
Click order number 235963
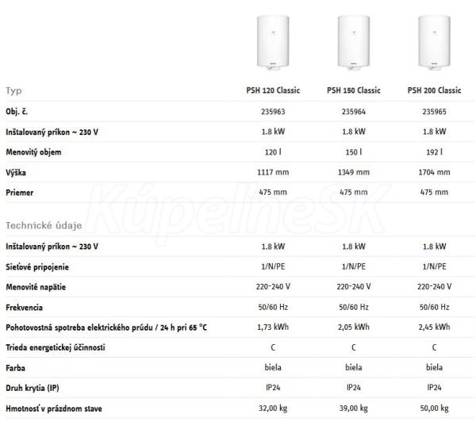pos(273,112)
